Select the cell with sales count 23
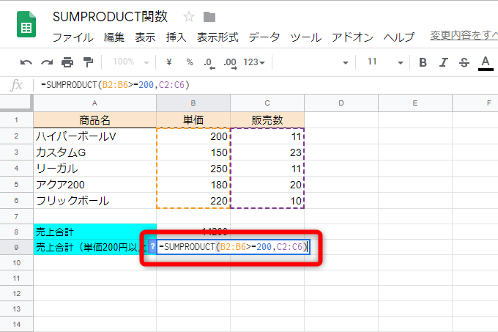Image resolution: width=498 pixels, height=332 pixels. pyautogui.click(x=267, y=152)
